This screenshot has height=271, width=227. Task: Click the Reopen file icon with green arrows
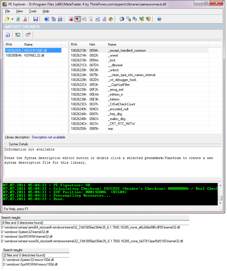click(18, 19)
